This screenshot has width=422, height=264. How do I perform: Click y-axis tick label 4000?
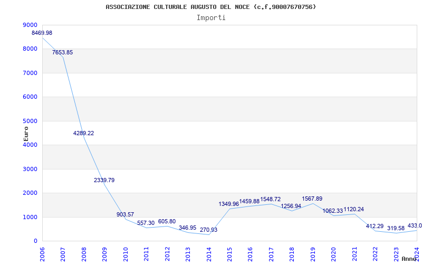pyautogui.click(x=30, y=145)
